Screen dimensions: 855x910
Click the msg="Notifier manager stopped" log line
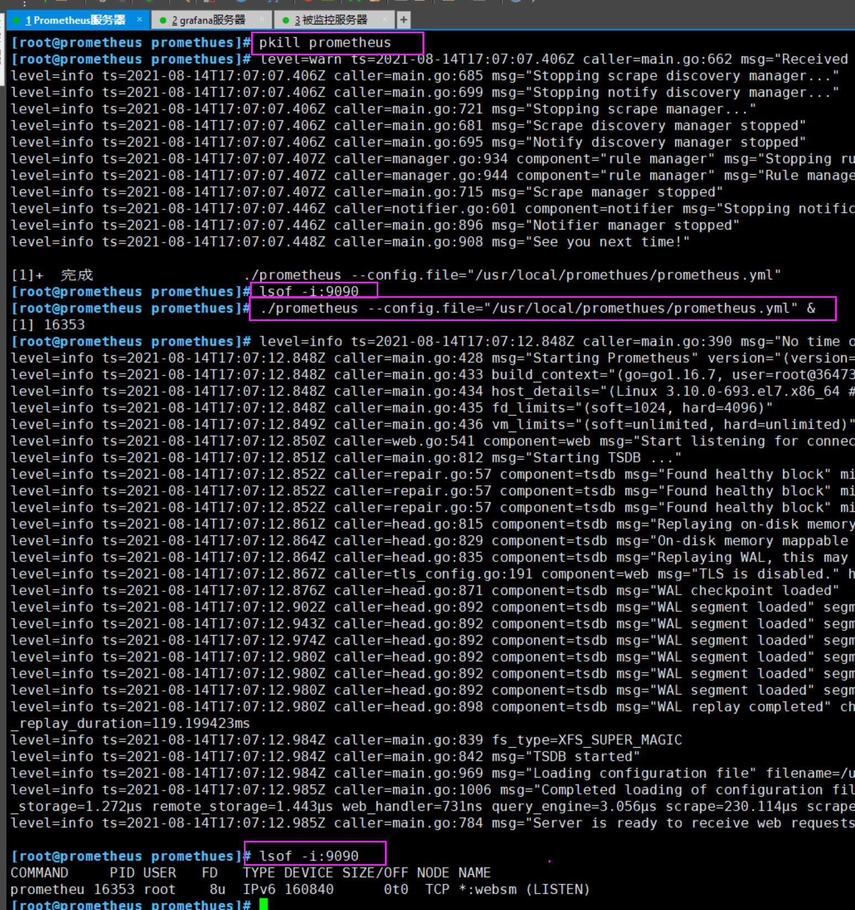tap(375, 225)
